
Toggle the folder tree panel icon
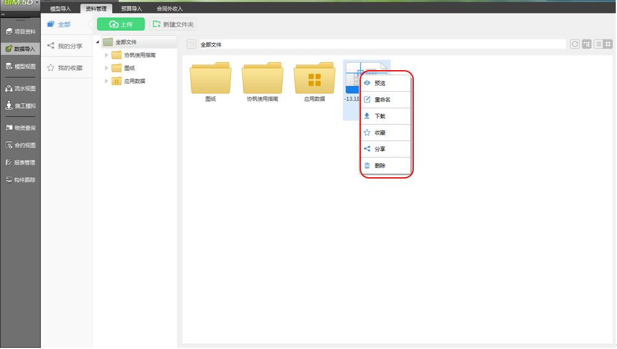(x=587, y=44)
